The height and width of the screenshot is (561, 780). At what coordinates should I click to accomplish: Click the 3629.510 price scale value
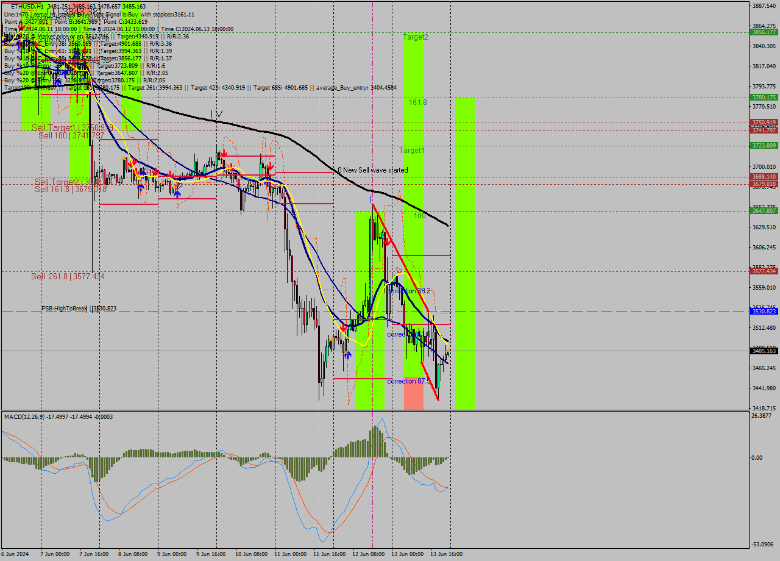point(764,227)
